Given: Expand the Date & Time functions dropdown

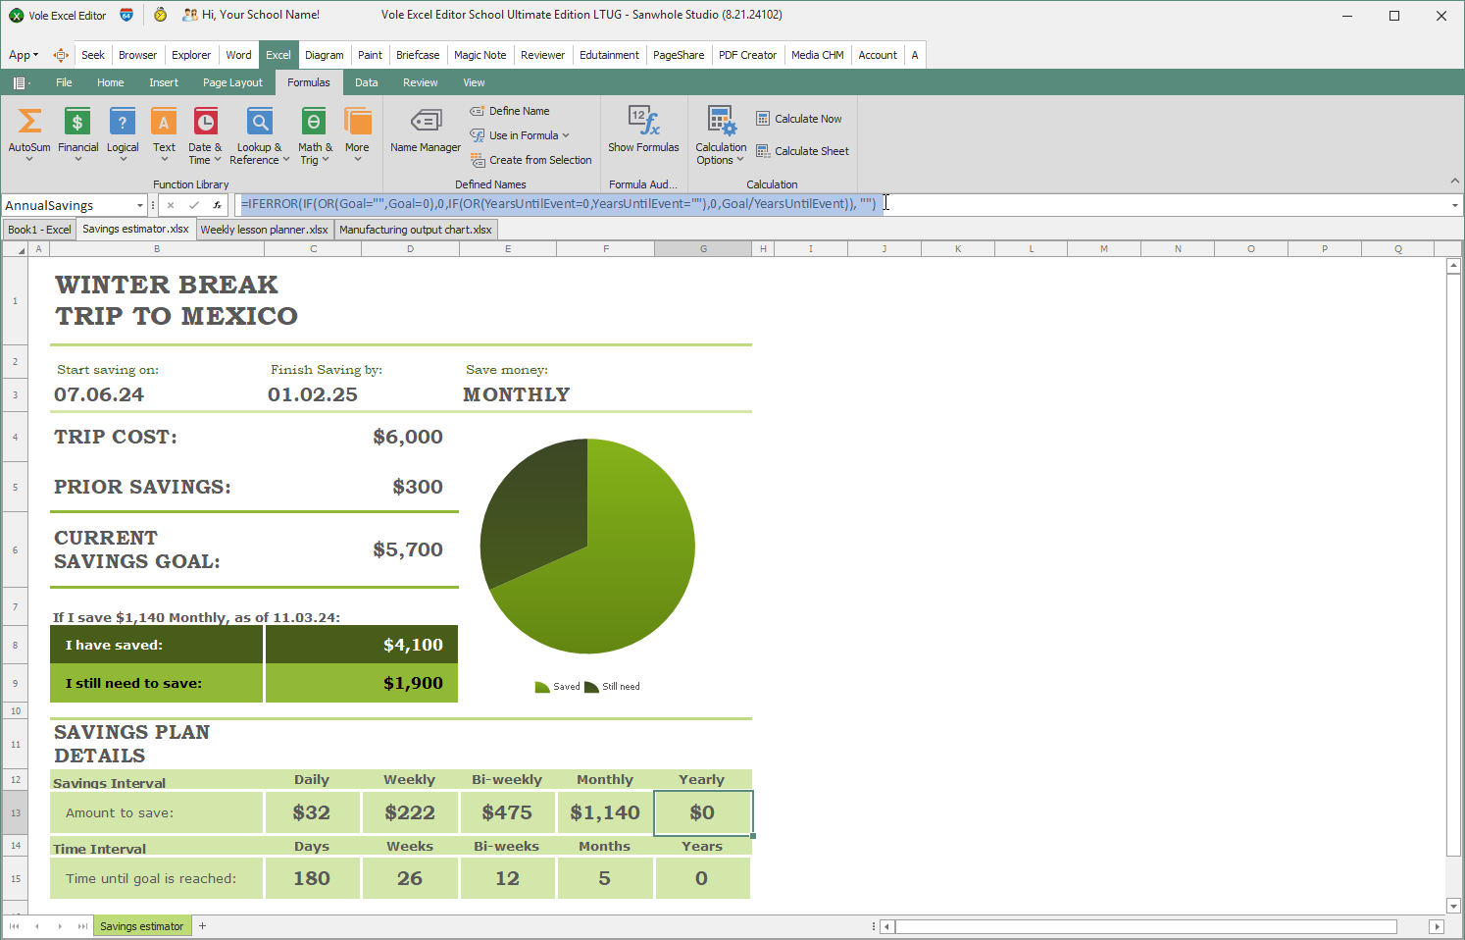Looking at the screenshot, I should pos(218,160).
